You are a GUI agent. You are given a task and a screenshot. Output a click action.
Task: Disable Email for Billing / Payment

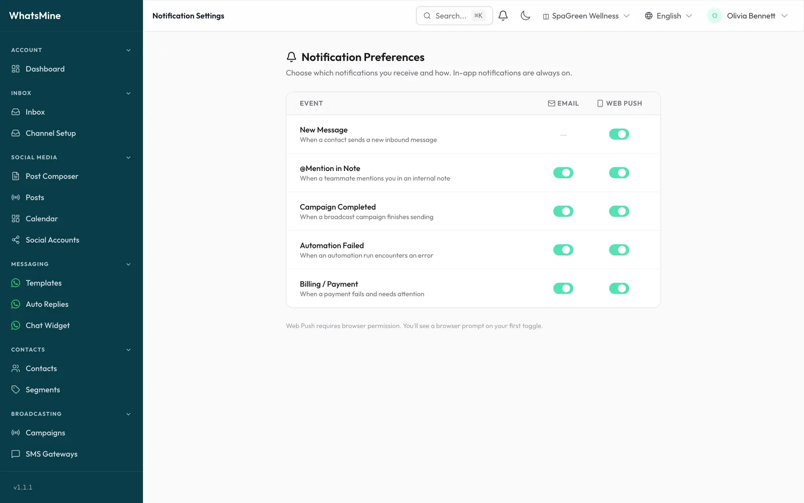click(x=563, y=289)
